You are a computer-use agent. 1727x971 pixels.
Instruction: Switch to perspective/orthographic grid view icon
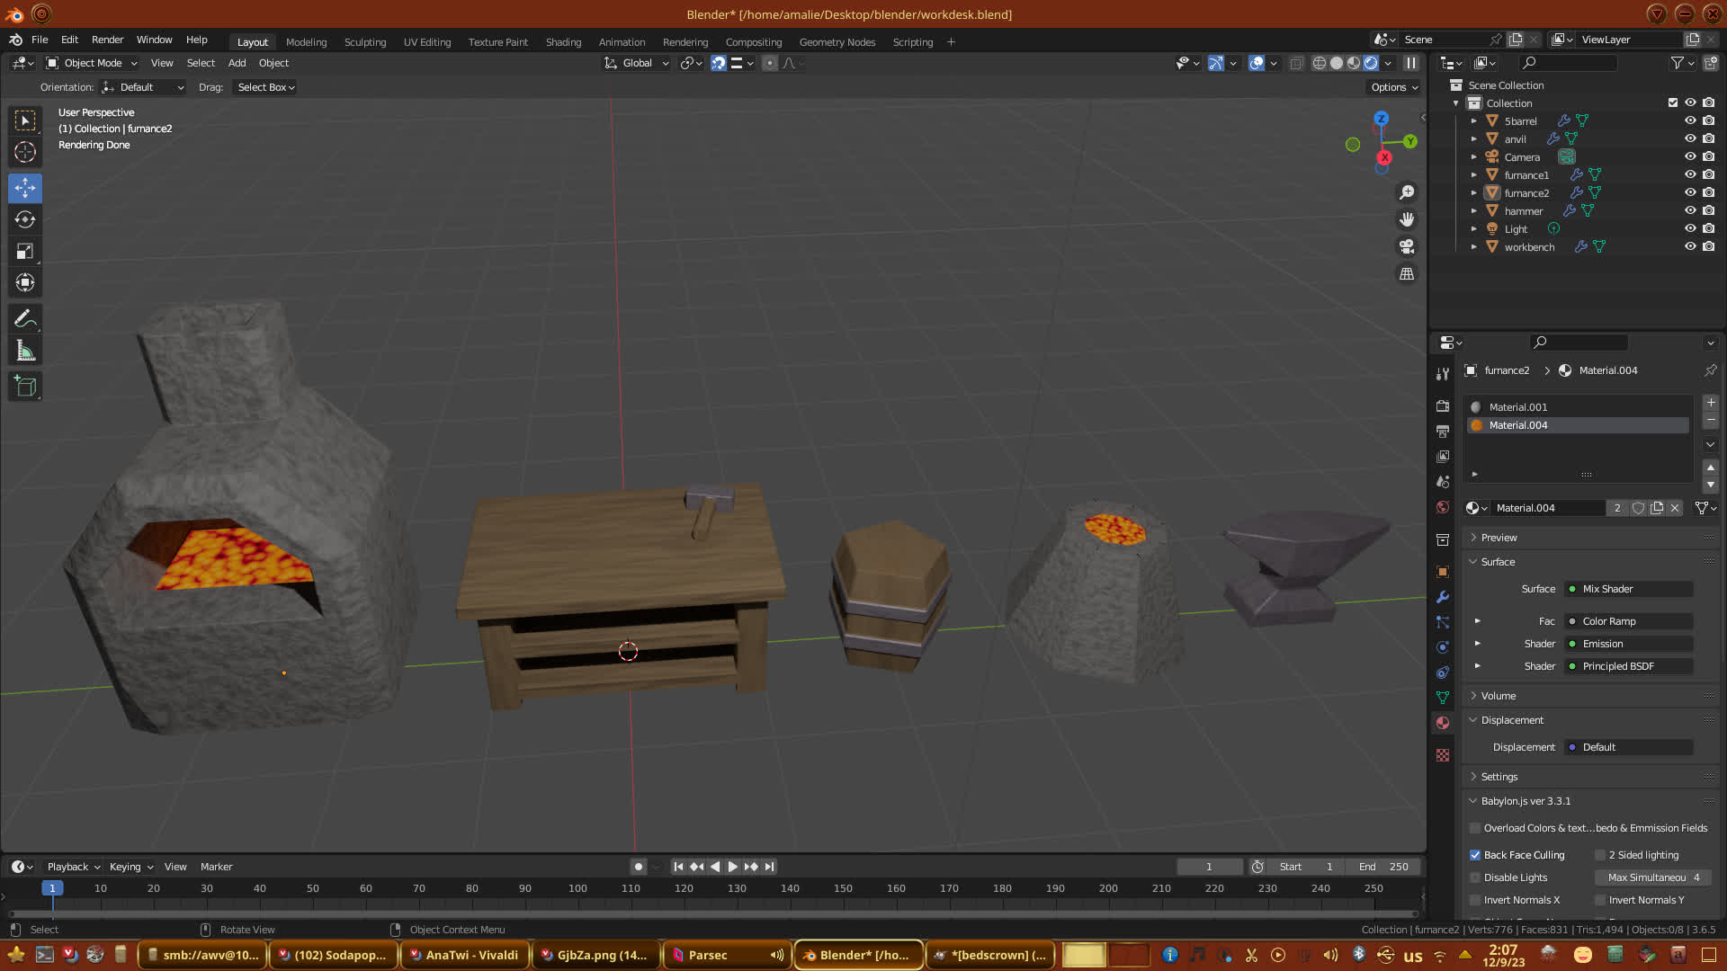[x=1407, y=274]
